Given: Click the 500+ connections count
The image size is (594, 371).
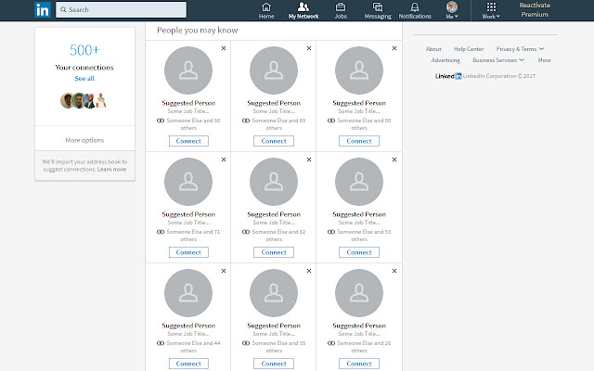Looking at the screenshot, I should (84, 50).
